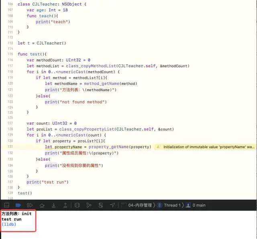The width and height of the screenshot is (257, 239).
Task: Click 'not found method' print statement
Action: click(76, 102)
